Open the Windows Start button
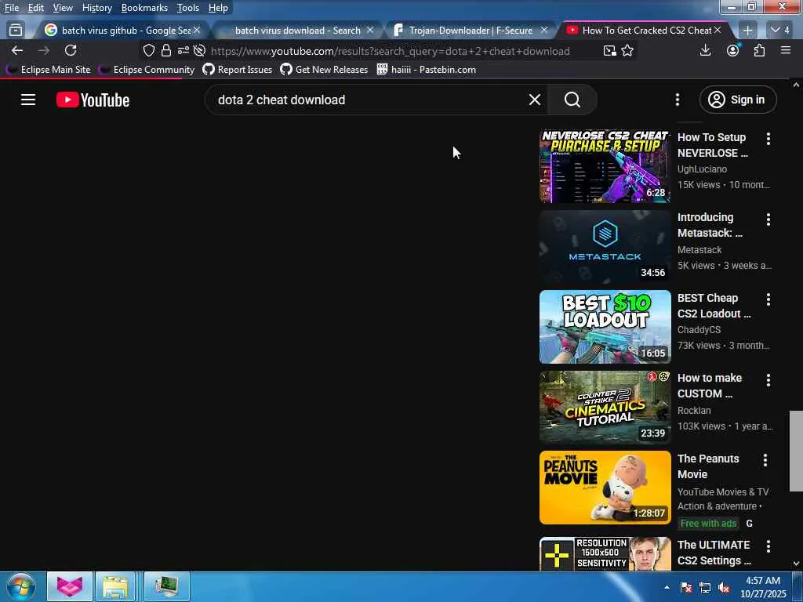The width and height of the screenshot is (803, 602). coord(21,586)
